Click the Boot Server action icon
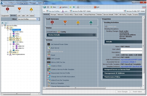 [49, 48]
